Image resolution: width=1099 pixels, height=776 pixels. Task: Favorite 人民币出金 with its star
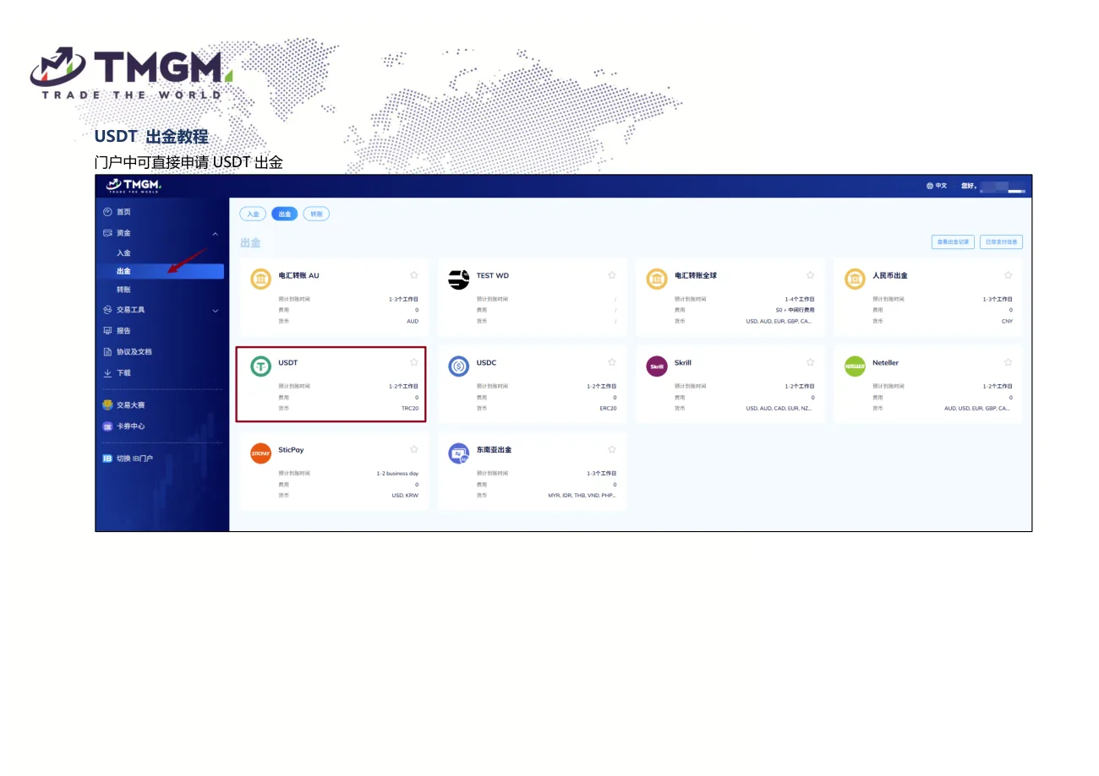click(1008, 275)
